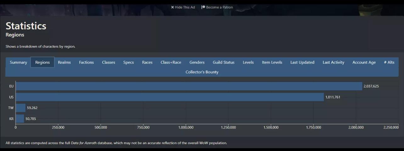Click the Data for Azeroth disclaimer text

click(116, 143)
